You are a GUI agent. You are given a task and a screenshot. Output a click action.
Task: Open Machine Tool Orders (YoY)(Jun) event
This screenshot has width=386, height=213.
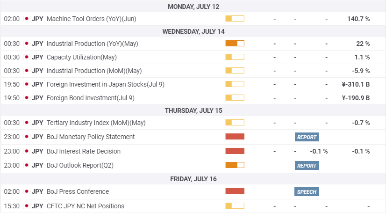tap(92, 19)
